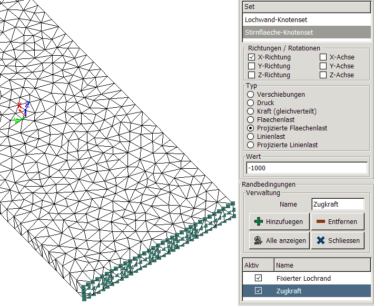This screenshot has height=306, width=374.
Task: Click the Name field containing Zugkraft
Action: click(337, 204)
